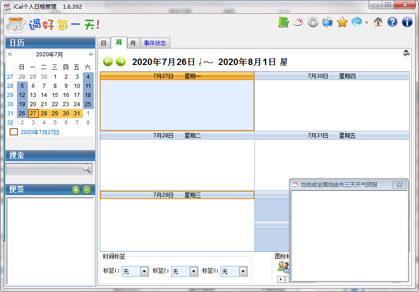Click week number 32 in the mini calendar
The height and width of the screenshot is (292, 419).
click(x=10, y=123)
